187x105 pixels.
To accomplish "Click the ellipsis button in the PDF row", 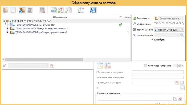I will point(182,88).
